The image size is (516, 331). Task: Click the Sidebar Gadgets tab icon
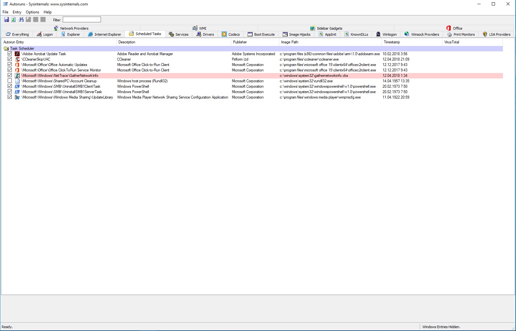coord(313,28)
